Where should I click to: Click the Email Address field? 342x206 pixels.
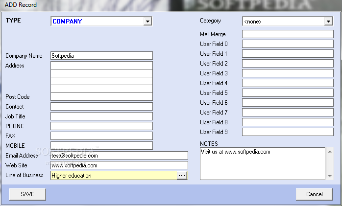119,156
